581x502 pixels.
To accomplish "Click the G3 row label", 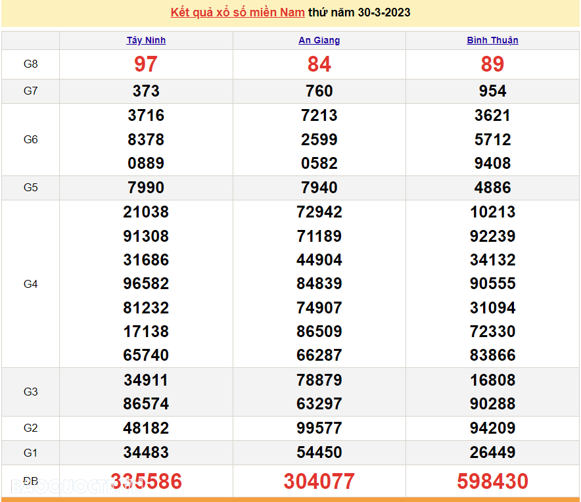I will point(31,392).
